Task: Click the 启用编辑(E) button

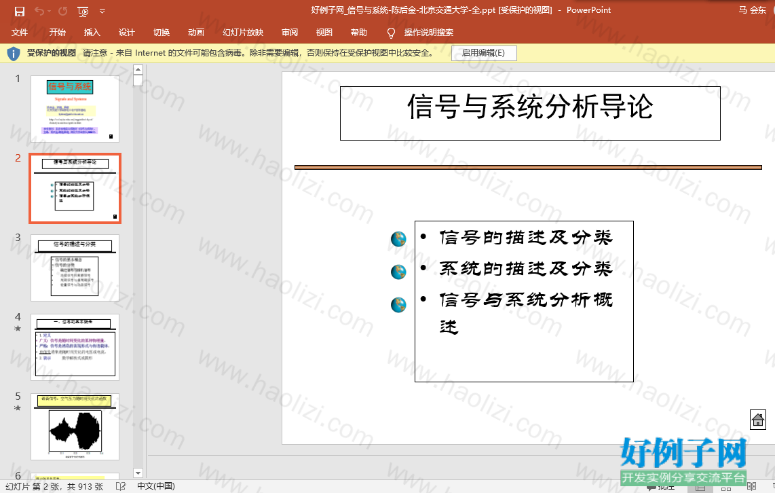Action: point(484,53)
